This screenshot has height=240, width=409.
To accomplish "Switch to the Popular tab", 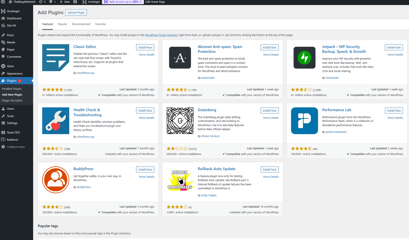I will point(62,24).
